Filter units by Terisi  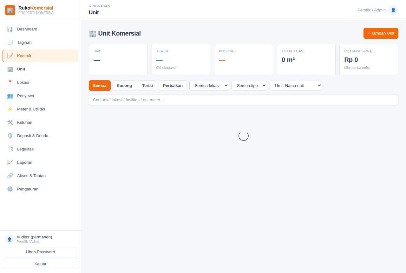(147, 85)
